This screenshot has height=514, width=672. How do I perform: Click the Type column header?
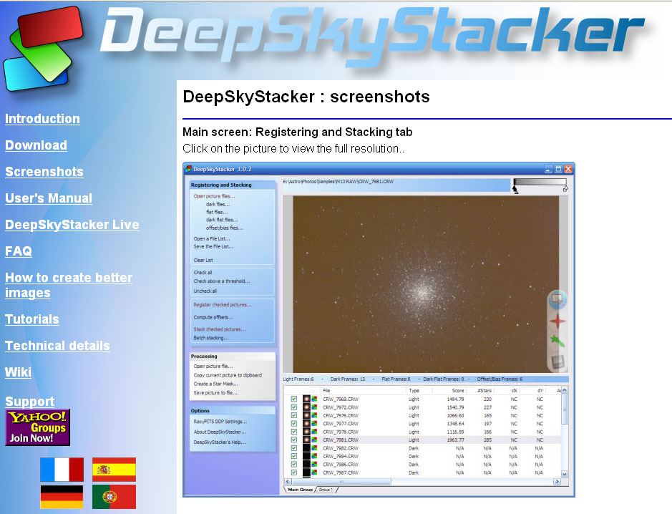click(x=414, y=391)
